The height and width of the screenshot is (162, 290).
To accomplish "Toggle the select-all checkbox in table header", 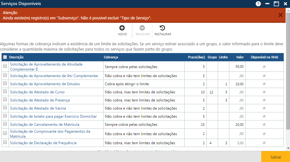I will 5,57.
